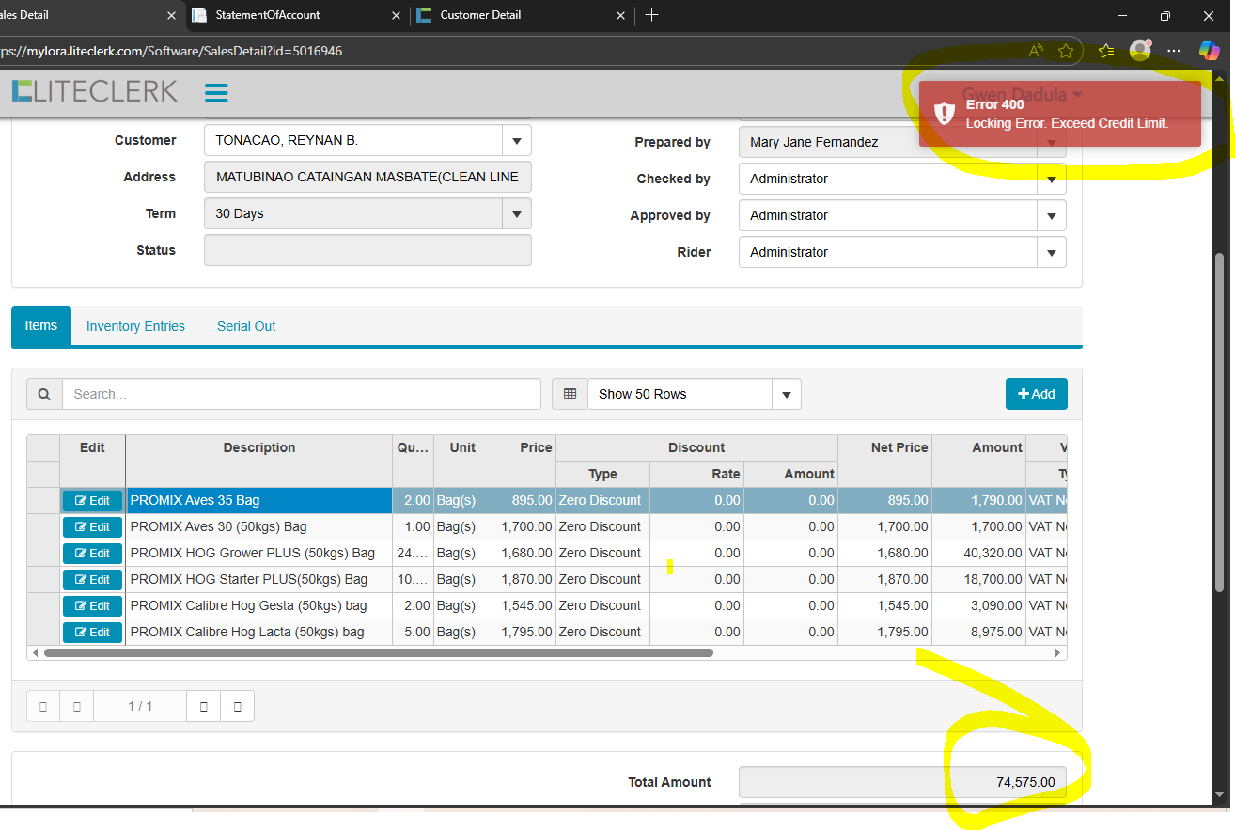1235x830 pixels.
Task: Switch to Serial Out tab
Action: (246, 326)
